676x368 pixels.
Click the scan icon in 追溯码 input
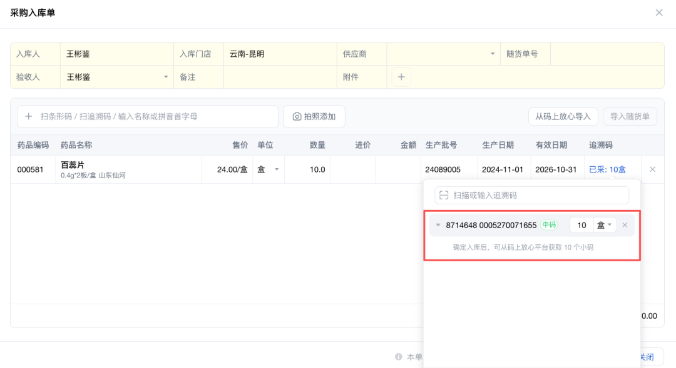click(x=444, y=196)
